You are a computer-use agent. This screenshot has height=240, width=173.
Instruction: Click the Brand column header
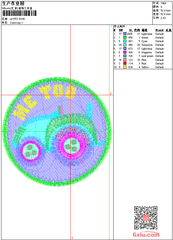click(159, 30)
